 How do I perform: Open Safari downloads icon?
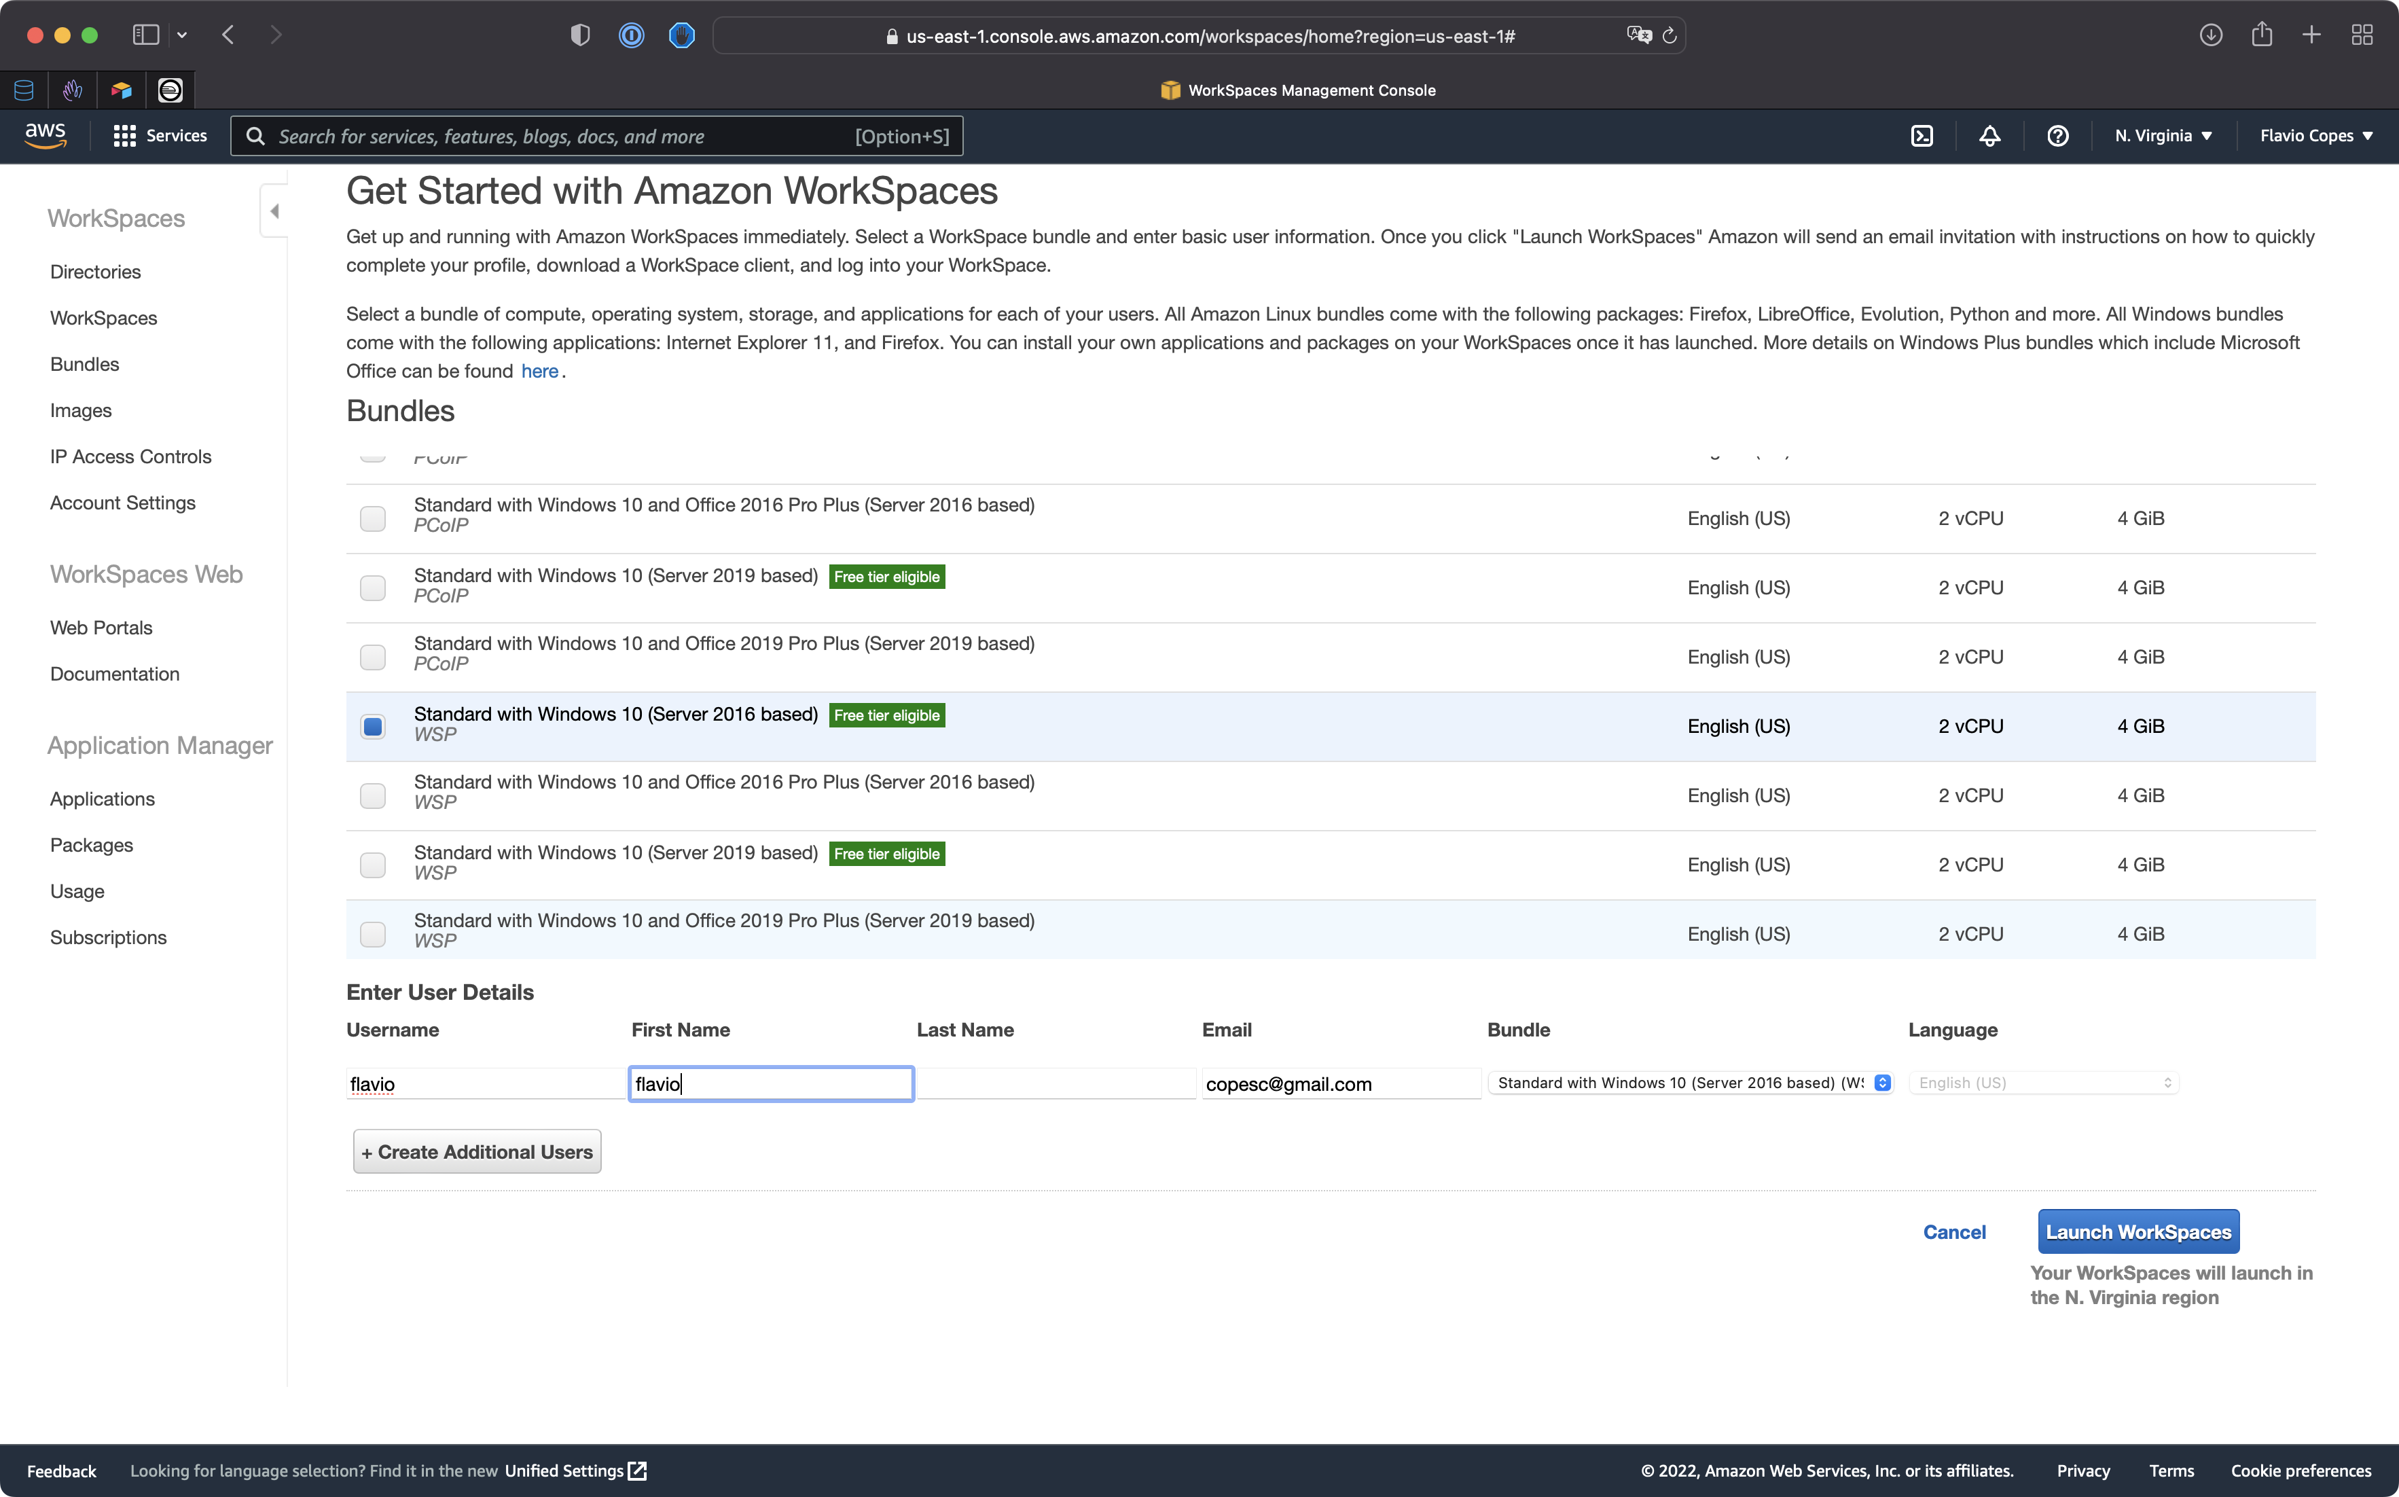(2211, 35)
